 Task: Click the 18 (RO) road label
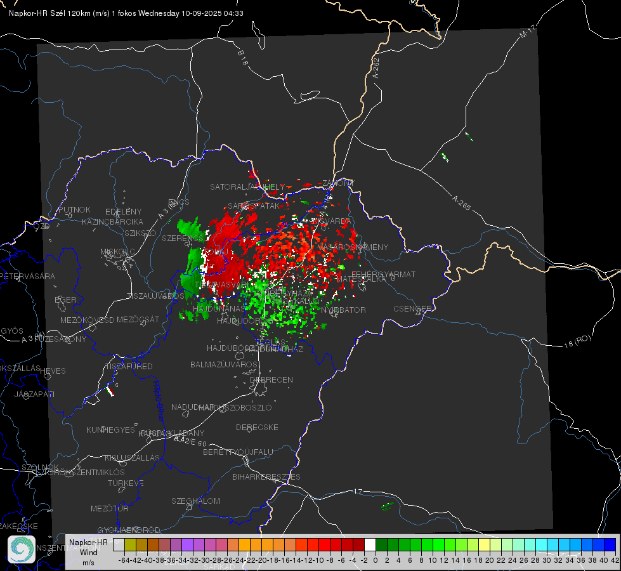click(x=577, y=341)
